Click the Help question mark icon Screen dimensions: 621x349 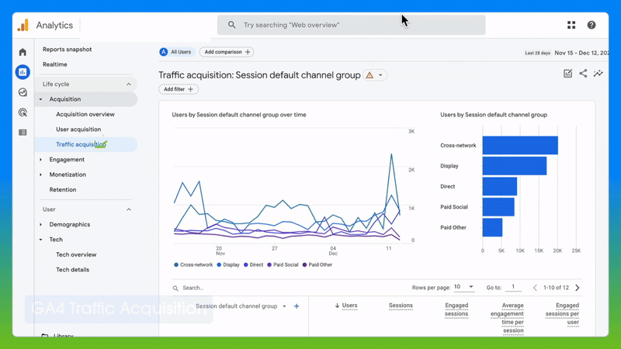click(592, 25)
